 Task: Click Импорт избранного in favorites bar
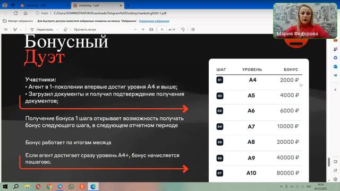pyautogui.click(x=18, y=21)
